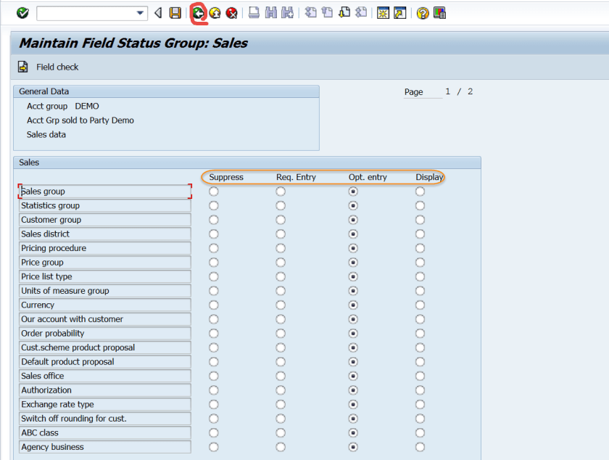Image resolution: width=609 pixels, height=460 pixels.
Task: Click 'Acct Grp sold to Party Demo' text
Action: [80, 120]
